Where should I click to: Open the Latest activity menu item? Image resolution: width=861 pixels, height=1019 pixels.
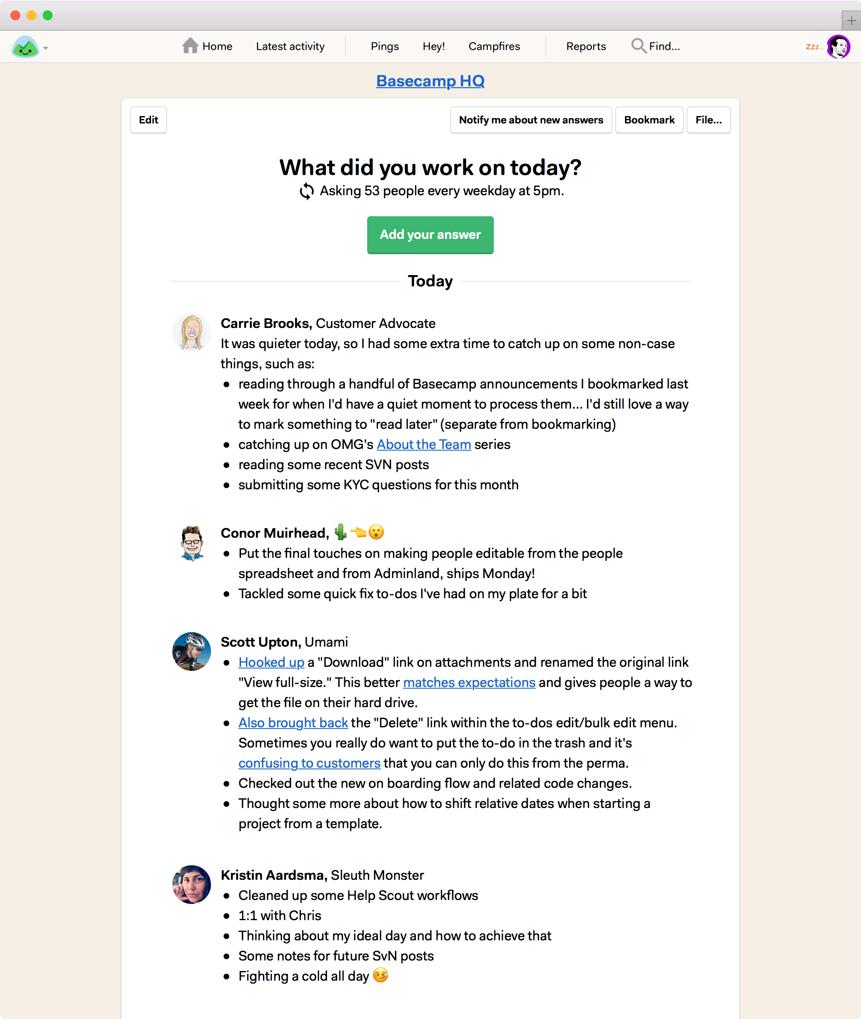coord(290,46)
